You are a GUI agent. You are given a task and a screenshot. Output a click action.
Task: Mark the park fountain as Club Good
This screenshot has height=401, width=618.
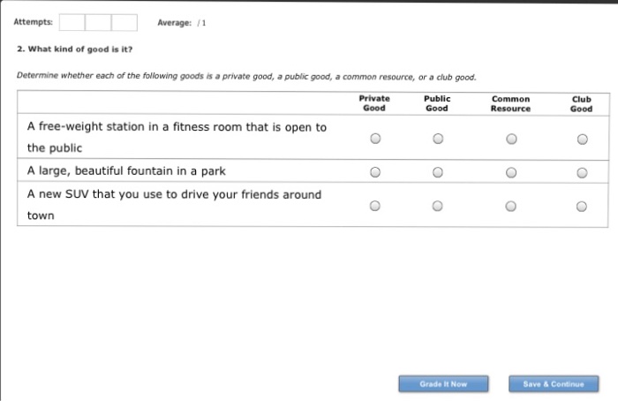(x=581, y=172)
